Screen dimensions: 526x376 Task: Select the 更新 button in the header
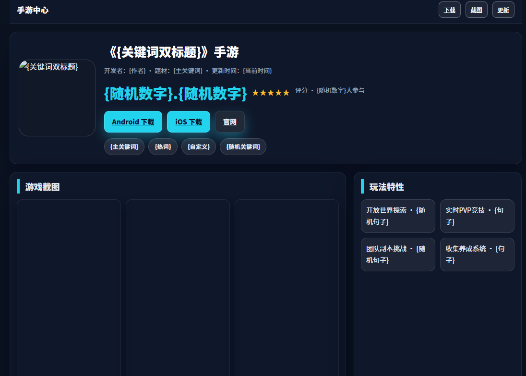(503, 10)
